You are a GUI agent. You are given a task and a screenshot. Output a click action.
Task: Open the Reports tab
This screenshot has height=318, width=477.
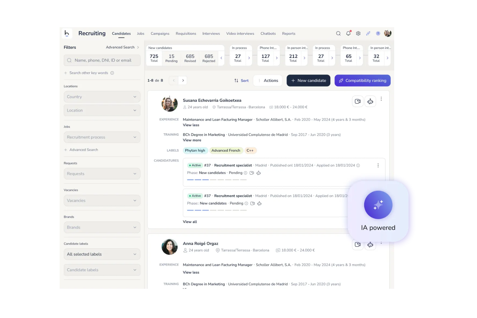click(289, 34)
